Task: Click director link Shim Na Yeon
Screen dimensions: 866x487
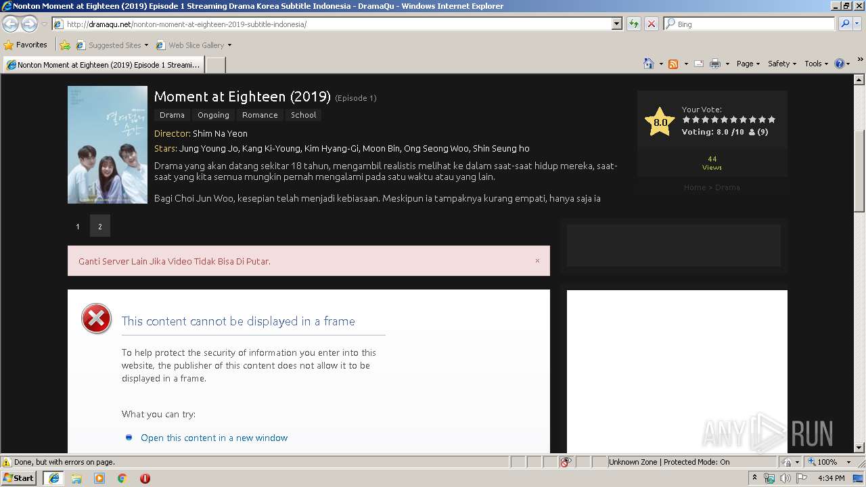Action: [220, 133]
